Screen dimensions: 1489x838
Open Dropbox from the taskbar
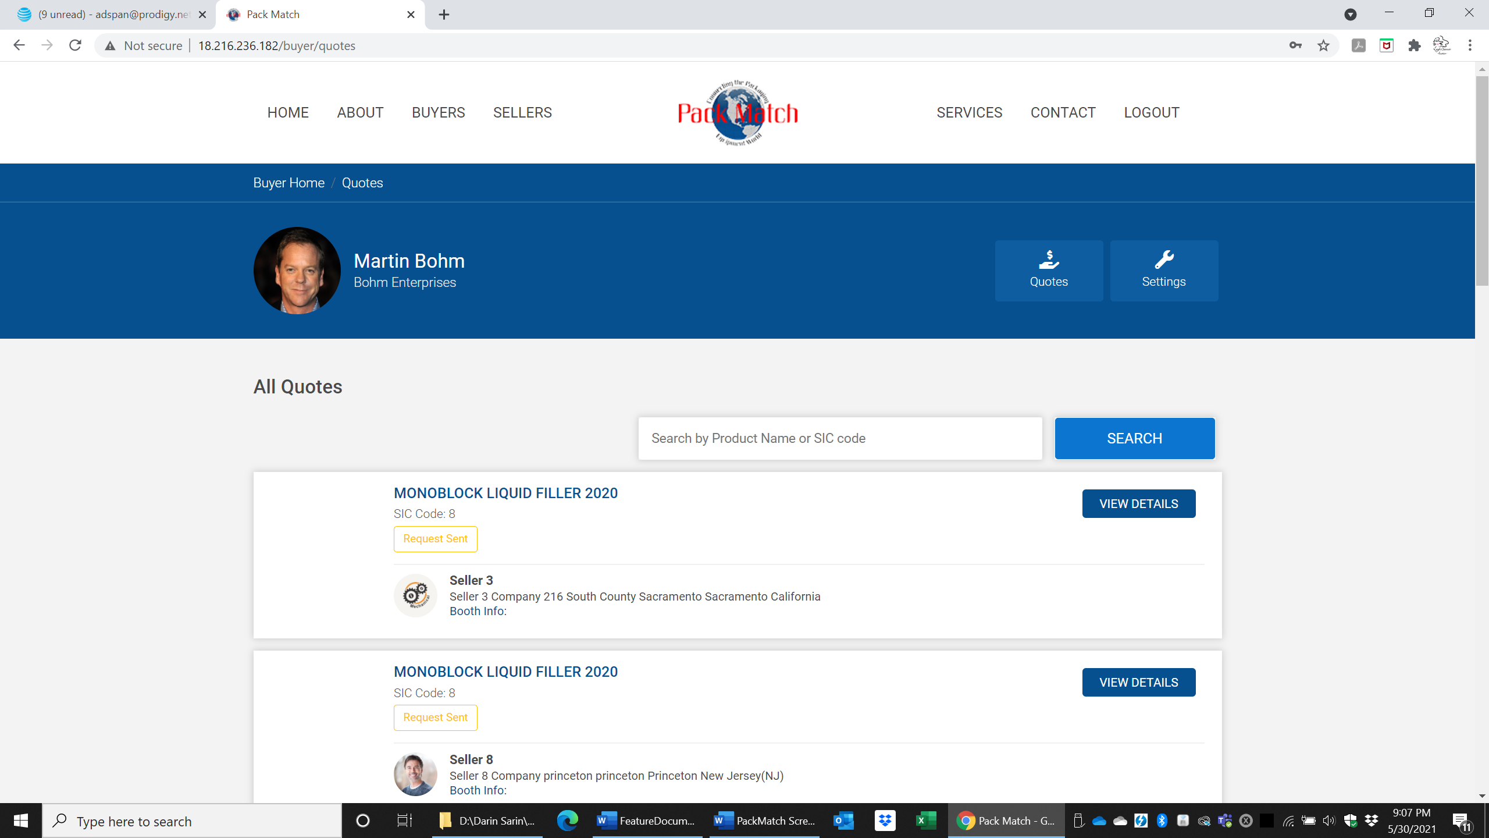(885, 821)
